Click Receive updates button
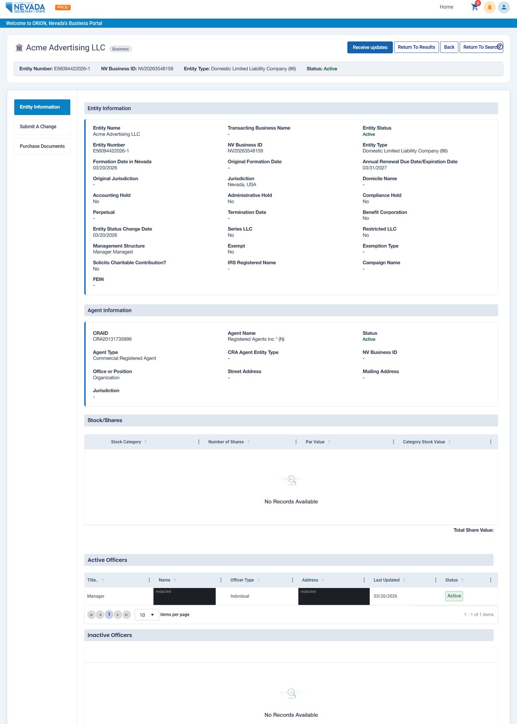Screen dimensions: 517x724 click(370, 47)
